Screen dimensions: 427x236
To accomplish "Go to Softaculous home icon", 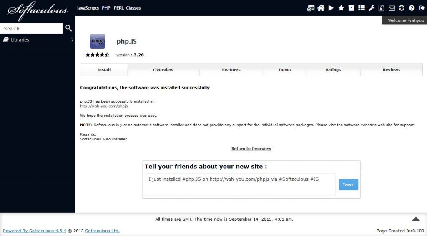I will [321, 8].
